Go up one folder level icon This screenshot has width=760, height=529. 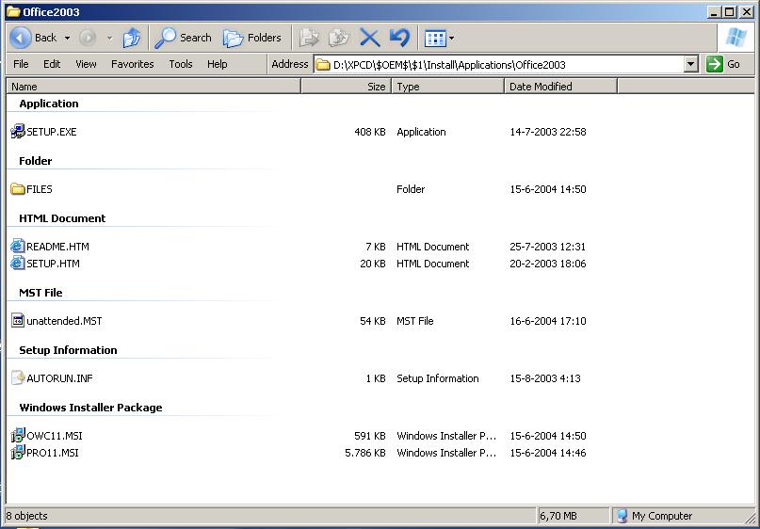131,38
